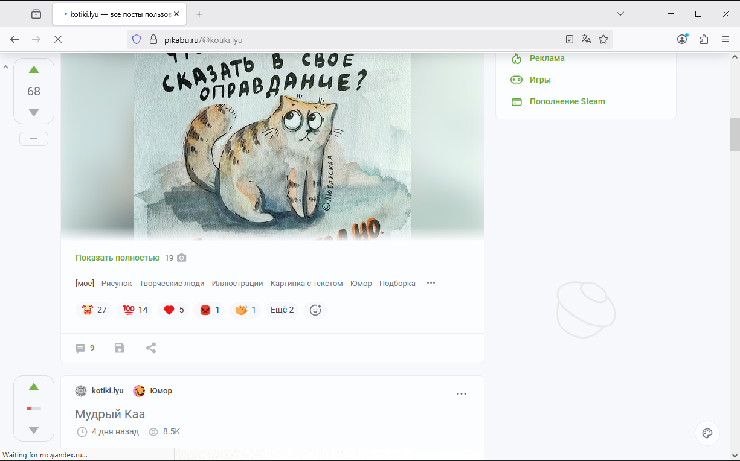Viewport: 740px width, 461px height.
Task: Open the add reaction smiley picker
Action: pyautogui.click(x=315, y=310)
